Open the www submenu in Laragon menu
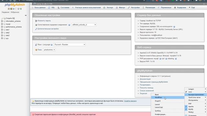The width and height of the screenshot is (207, 116). 195,92
